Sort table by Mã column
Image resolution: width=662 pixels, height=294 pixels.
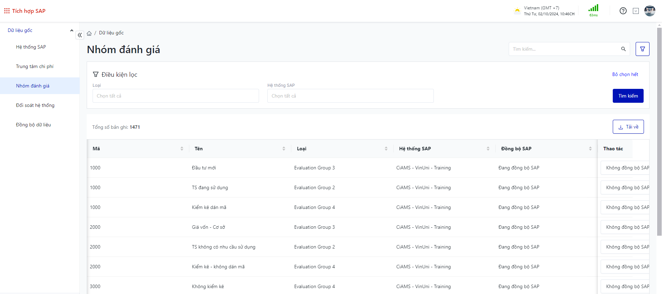coord(182,149)
